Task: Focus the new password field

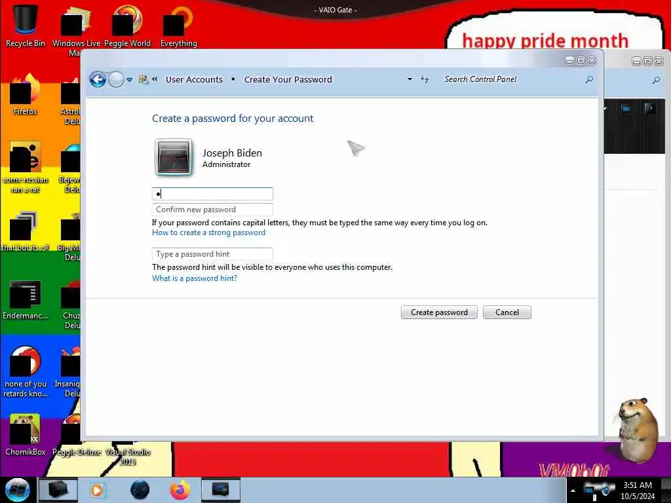Action: 212,194
